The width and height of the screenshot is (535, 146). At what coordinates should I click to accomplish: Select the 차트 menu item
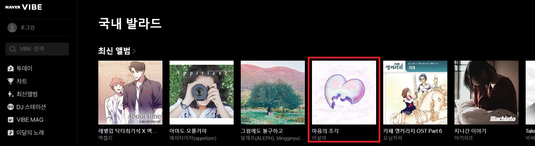pyautogui.click(x=22, y=81)
